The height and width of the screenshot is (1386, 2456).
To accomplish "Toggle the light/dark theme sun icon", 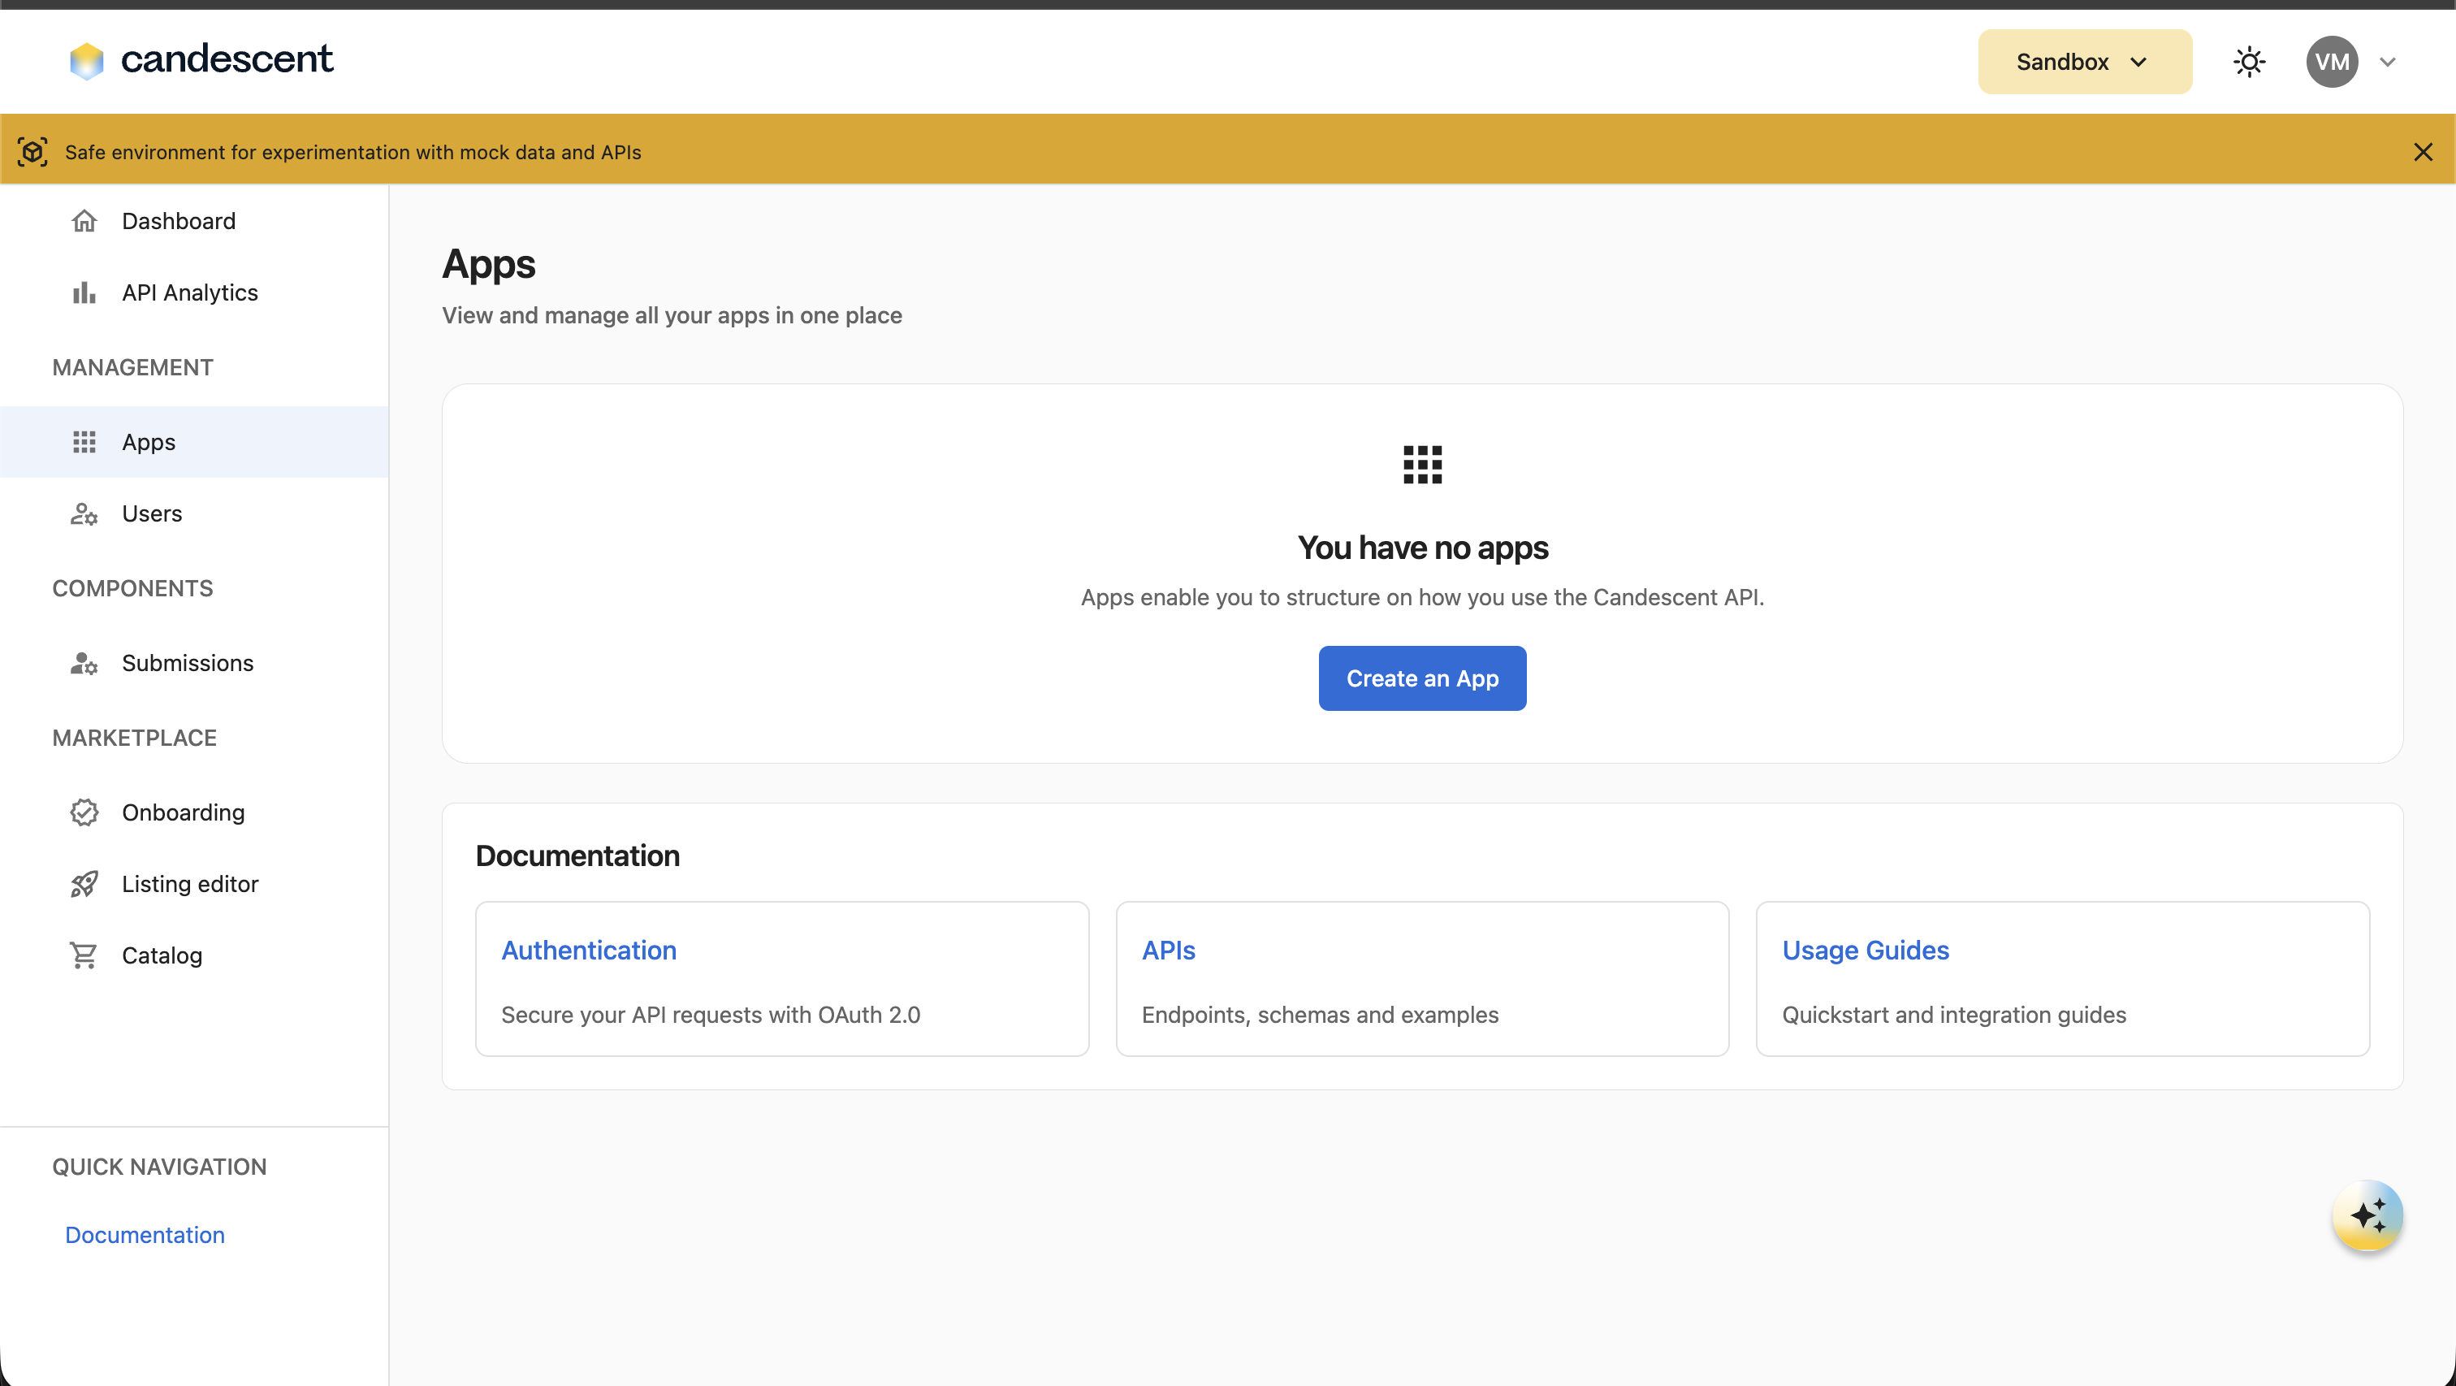I will point(2249,62).
